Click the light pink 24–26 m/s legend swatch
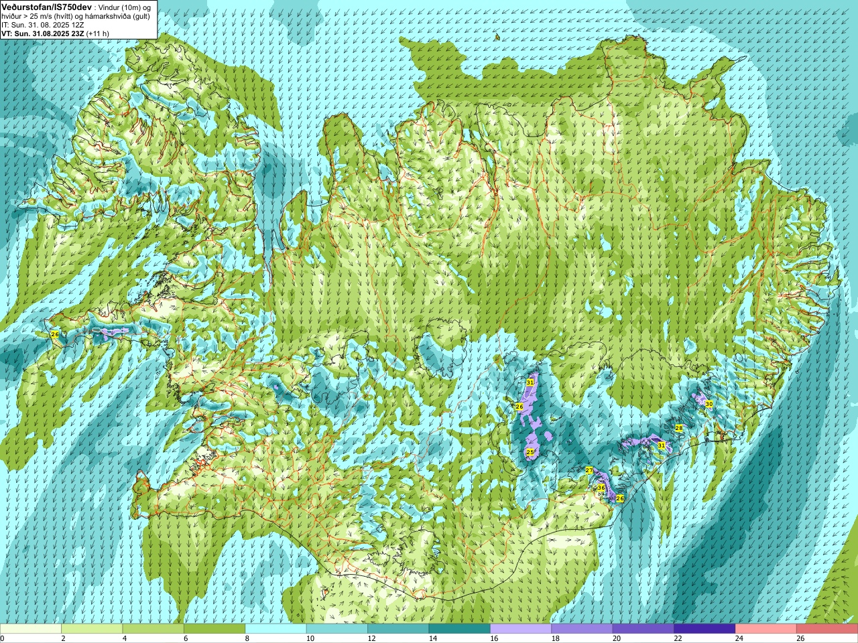The image size is (858, 643). [x=766, y=629]
